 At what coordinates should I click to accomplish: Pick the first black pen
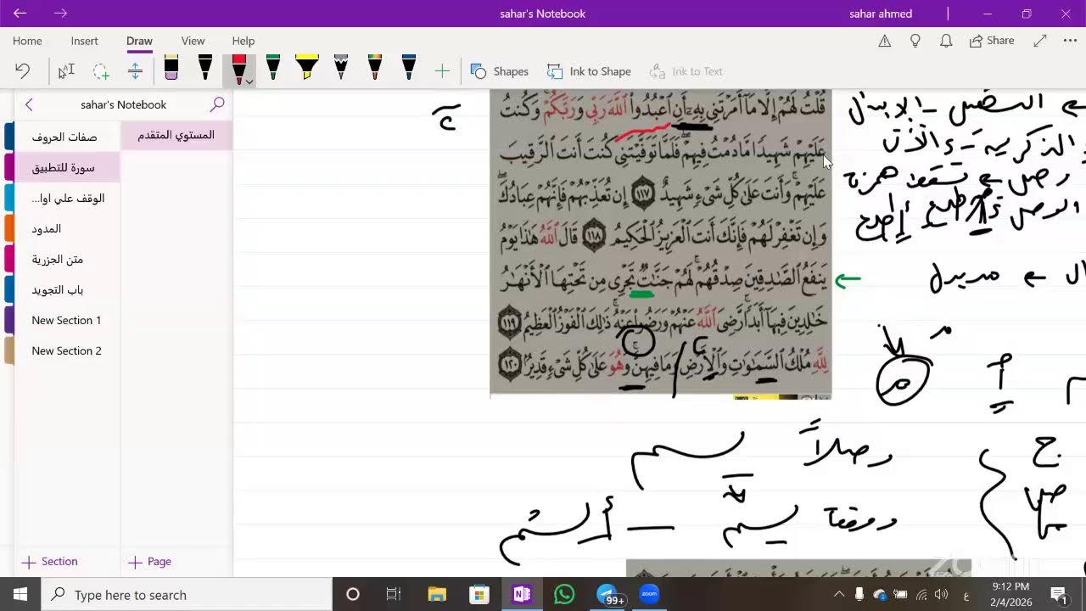[x=205, y=68]
